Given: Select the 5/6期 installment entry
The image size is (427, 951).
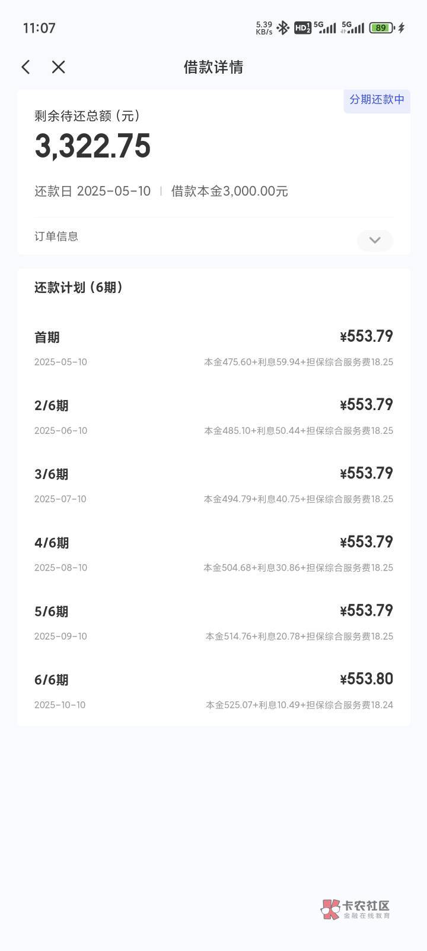Looking at the screenshot, I should coord(213,622).
